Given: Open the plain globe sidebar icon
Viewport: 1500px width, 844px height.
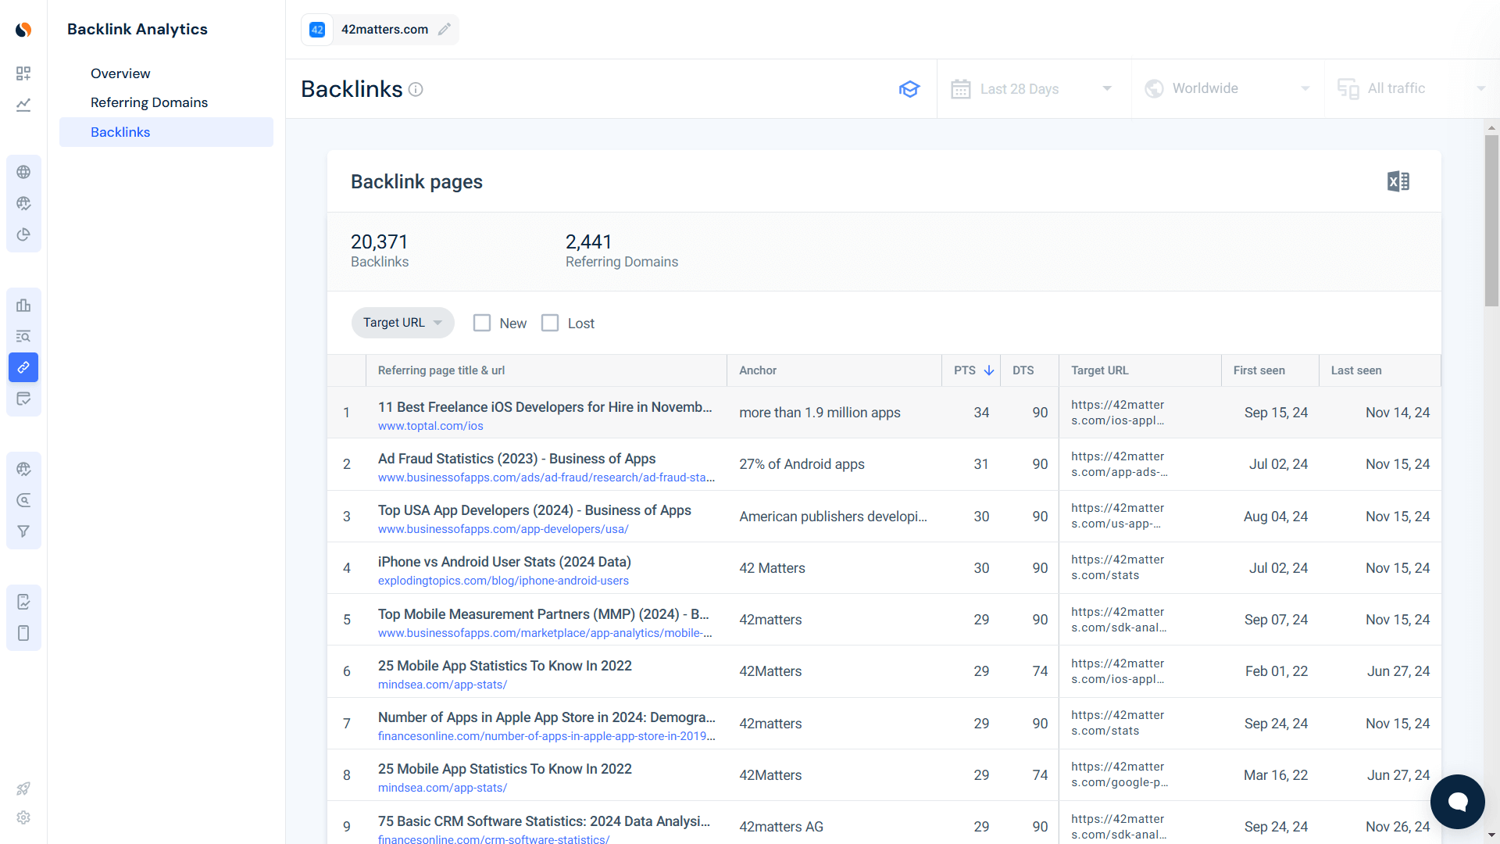Looking at the screenshot, I should point(23,172).
